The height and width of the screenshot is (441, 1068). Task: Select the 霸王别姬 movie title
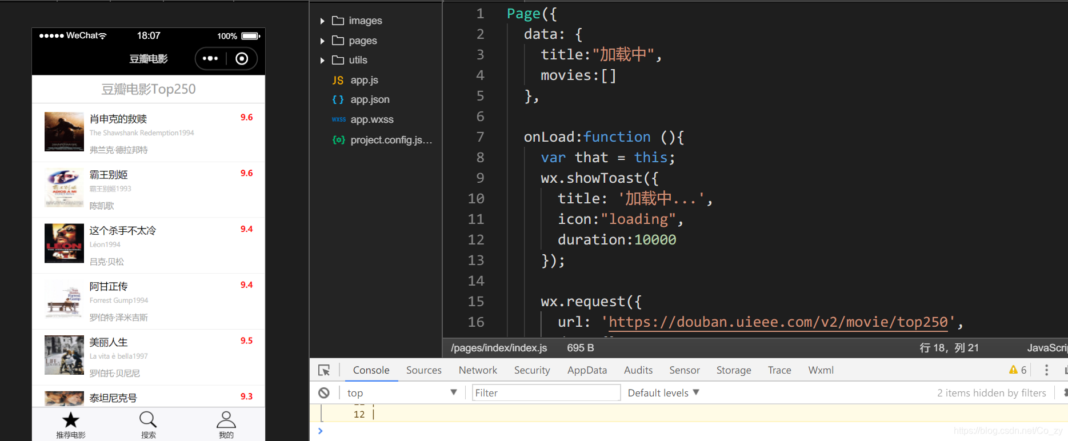[x=109, y=175]
